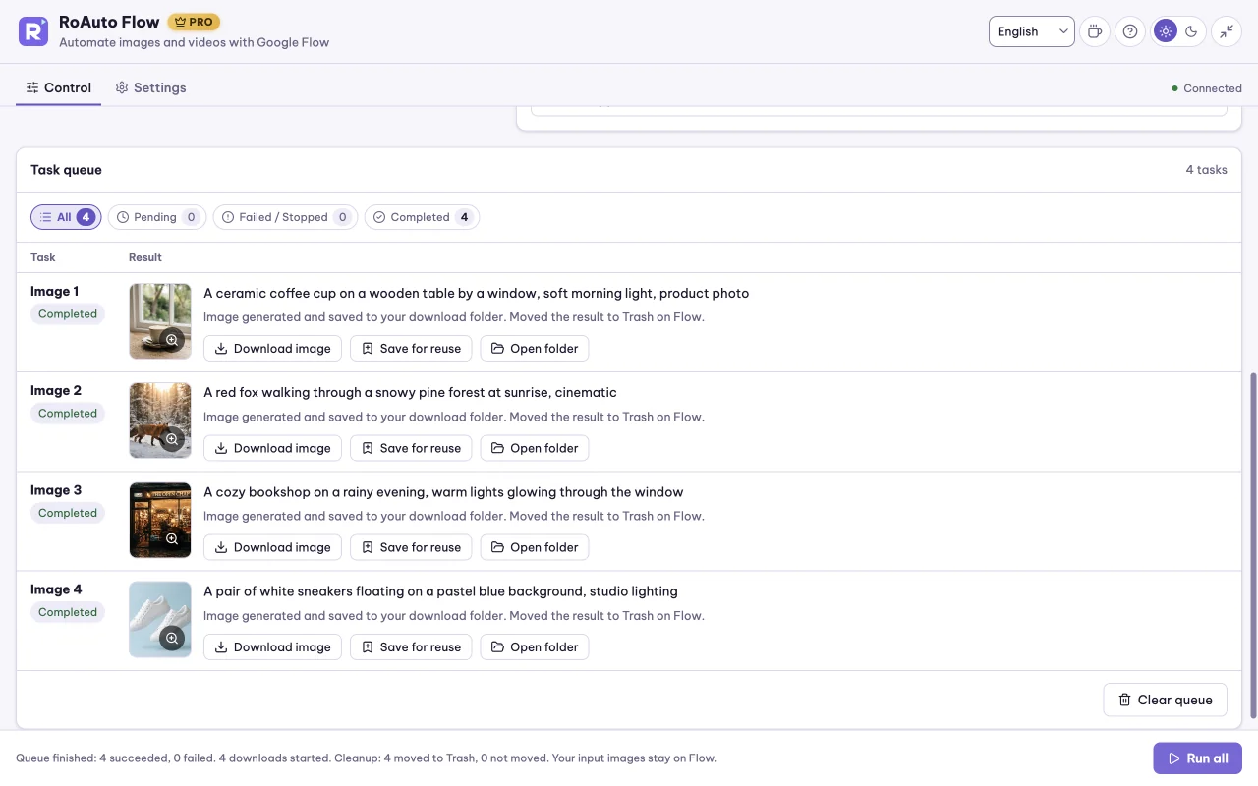Click the Run all button
The height and width of the screenshot is (786, 1258).
(x=1198, y=758)
